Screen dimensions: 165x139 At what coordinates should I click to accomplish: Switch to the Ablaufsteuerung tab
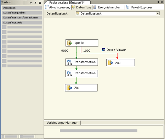click(x=58, y=7)
